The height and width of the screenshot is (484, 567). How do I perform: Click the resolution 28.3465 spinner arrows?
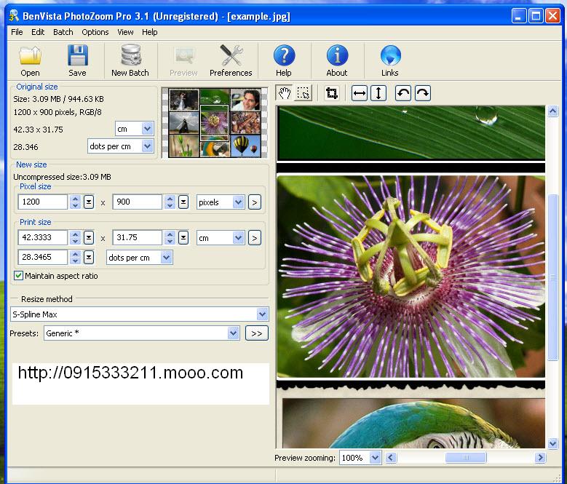[75, 257]
